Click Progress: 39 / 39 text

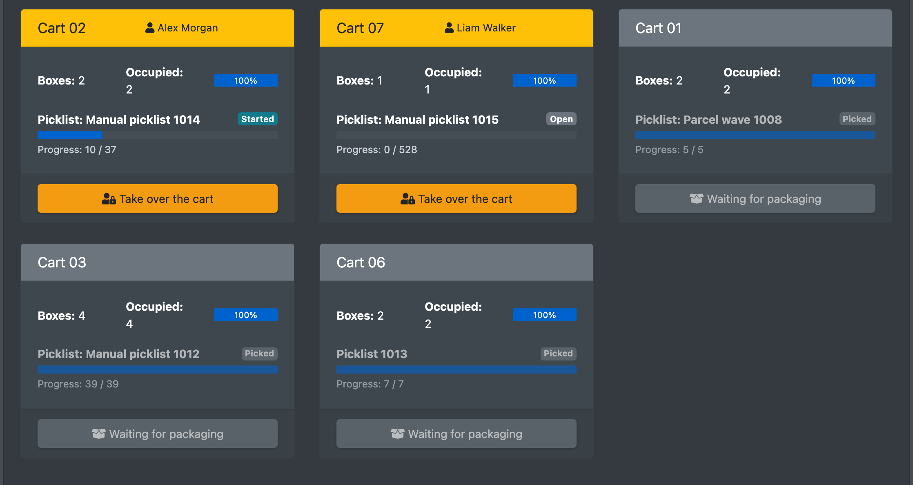[x=78, y=384]
